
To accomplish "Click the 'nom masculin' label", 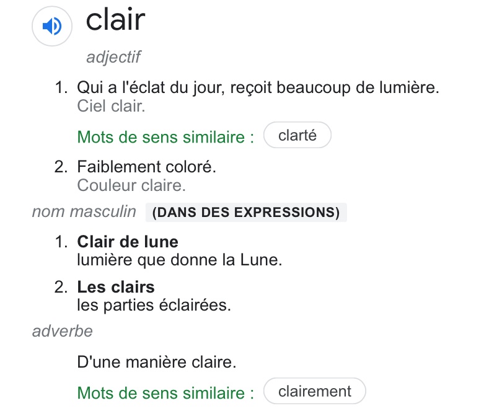I will click(x=84, y=212).
